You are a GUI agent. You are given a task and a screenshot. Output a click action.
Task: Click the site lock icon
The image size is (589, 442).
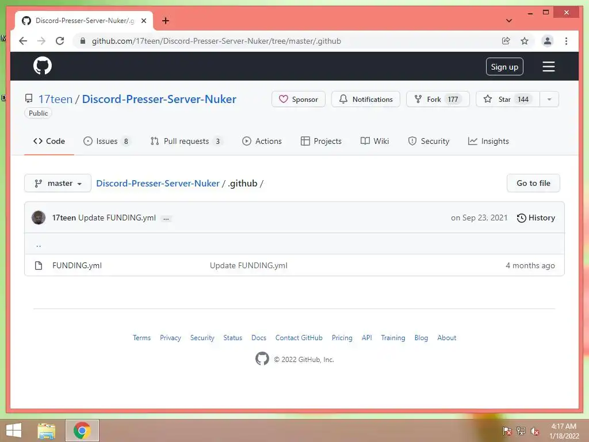pyautogui.click(x=83, y=41)
